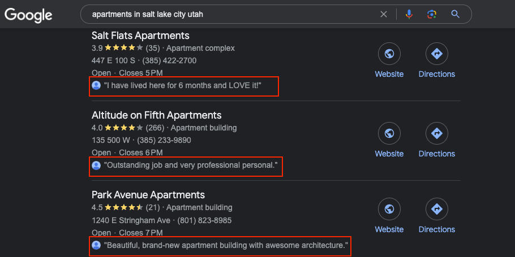Open the Salt Flats Apartments listing title
The height and width of the screenshot is (257, 515).
tap(140, 35)
